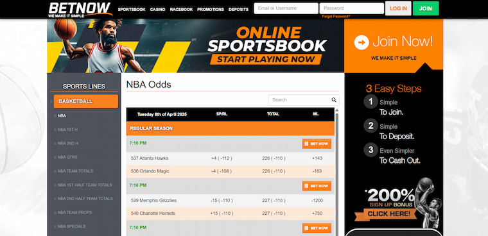This screenshot has height=236, width=488.
Task: Select NBA in sports lines
Action: [62, 115]
